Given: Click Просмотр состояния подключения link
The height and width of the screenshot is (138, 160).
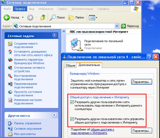Looking at the screenshot, I should [28, 93].
